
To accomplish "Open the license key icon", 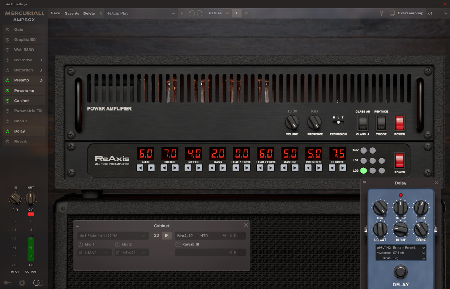I will (8, 283).
